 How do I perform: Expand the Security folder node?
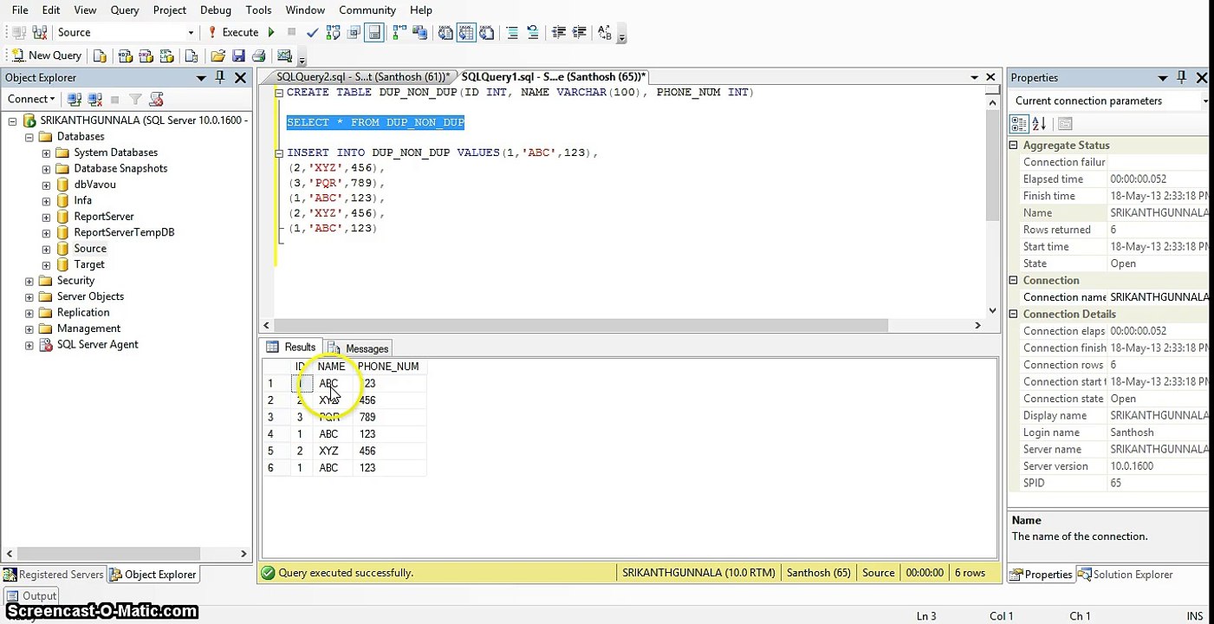[29, 281]
